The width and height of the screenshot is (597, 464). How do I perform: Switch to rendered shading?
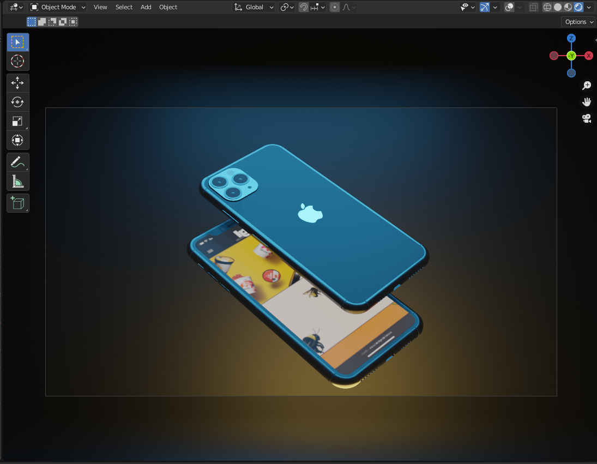point(578,7)
